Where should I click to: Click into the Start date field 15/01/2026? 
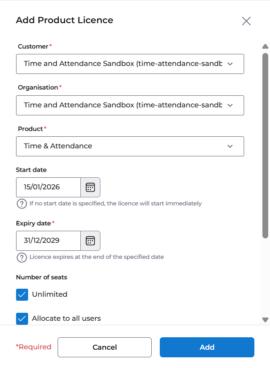pos(49,187)
